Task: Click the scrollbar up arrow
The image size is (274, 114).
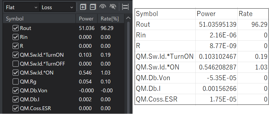Action: pyautogui.click(x=128, y=18)
